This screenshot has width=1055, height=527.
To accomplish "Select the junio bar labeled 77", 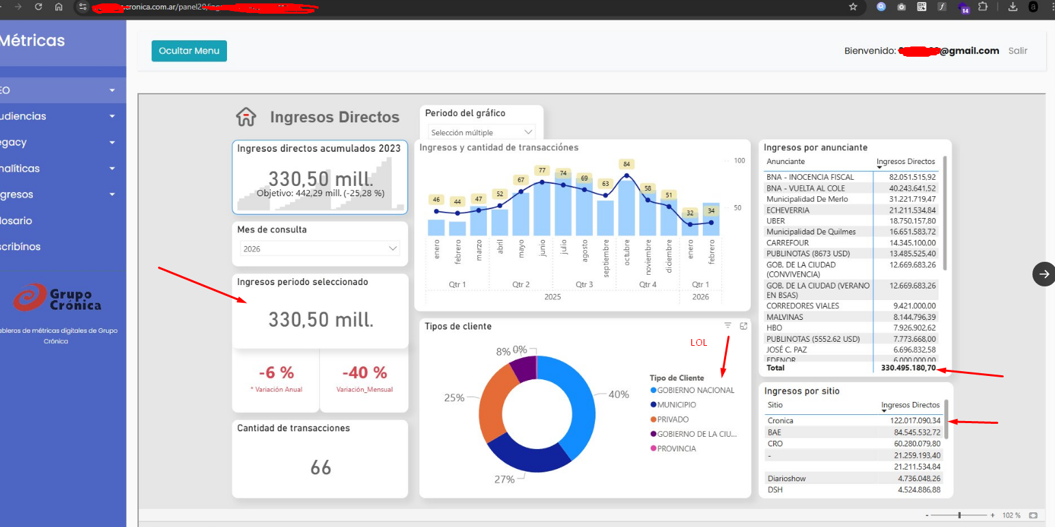I will click(x=542, y=208).
